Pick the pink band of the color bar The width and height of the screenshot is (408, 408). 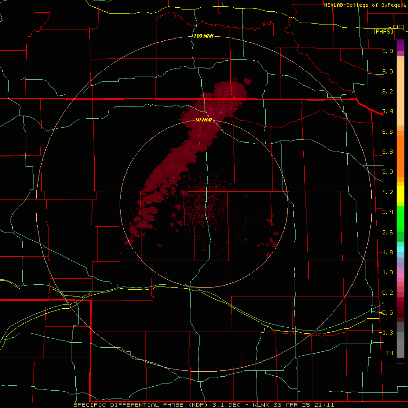tap(400, 275)
